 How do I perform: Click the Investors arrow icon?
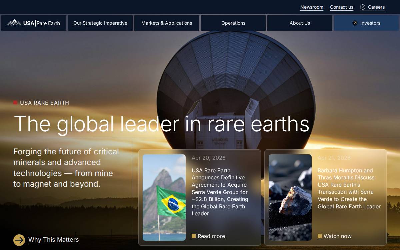(x=355, y=23)
